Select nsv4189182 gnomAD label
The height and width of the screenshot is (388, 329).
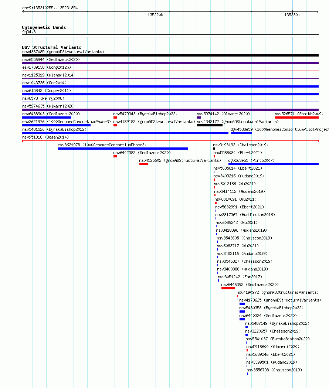pos(154,122)
